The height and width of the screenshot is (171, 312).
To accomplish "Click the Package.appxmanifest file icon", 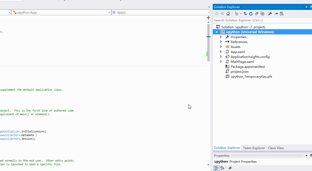I will (227, 67).
